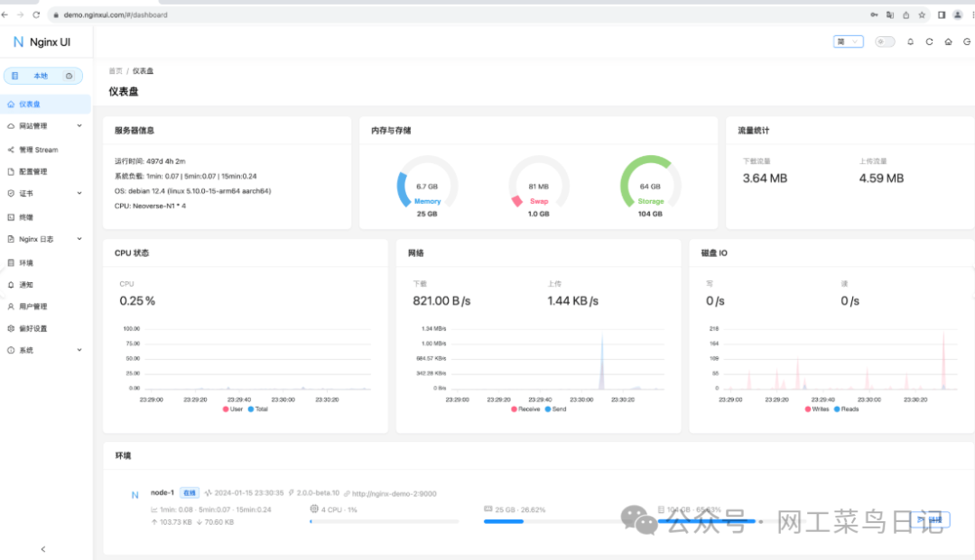The height and width of the screenshot is (560, 975).
Task: Click the node-1 CPU usage progress bar
Action: [385, 521]
